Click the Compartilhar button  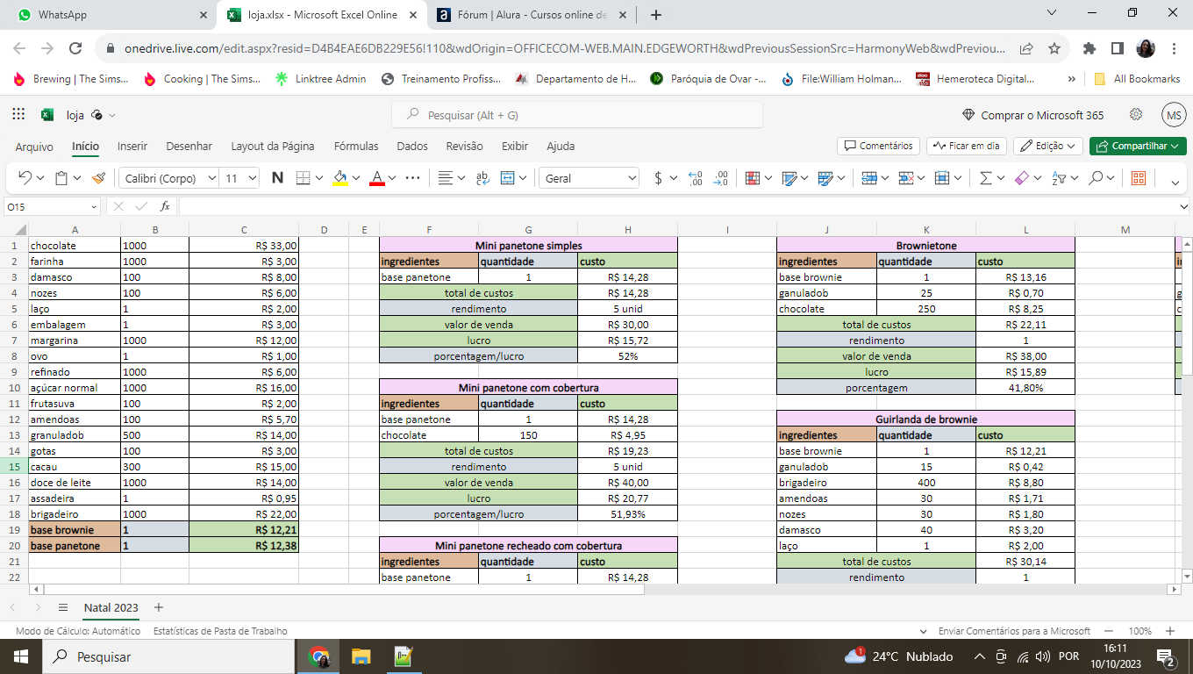point(1138,146)
